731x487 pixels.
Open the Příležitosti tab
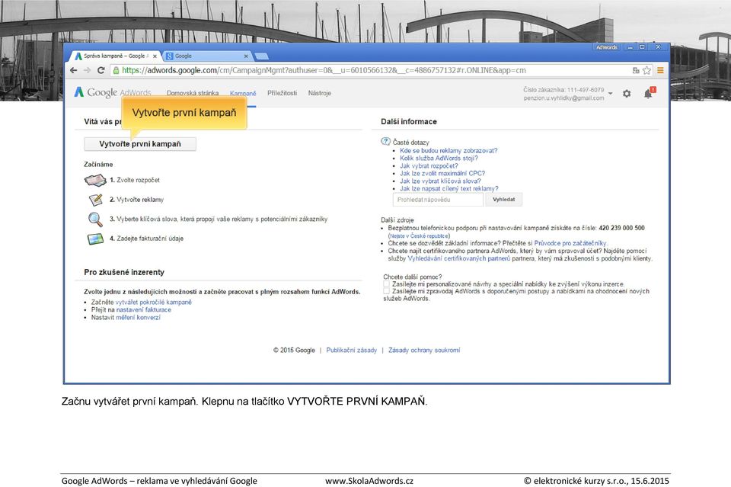(x=282, y=93)
